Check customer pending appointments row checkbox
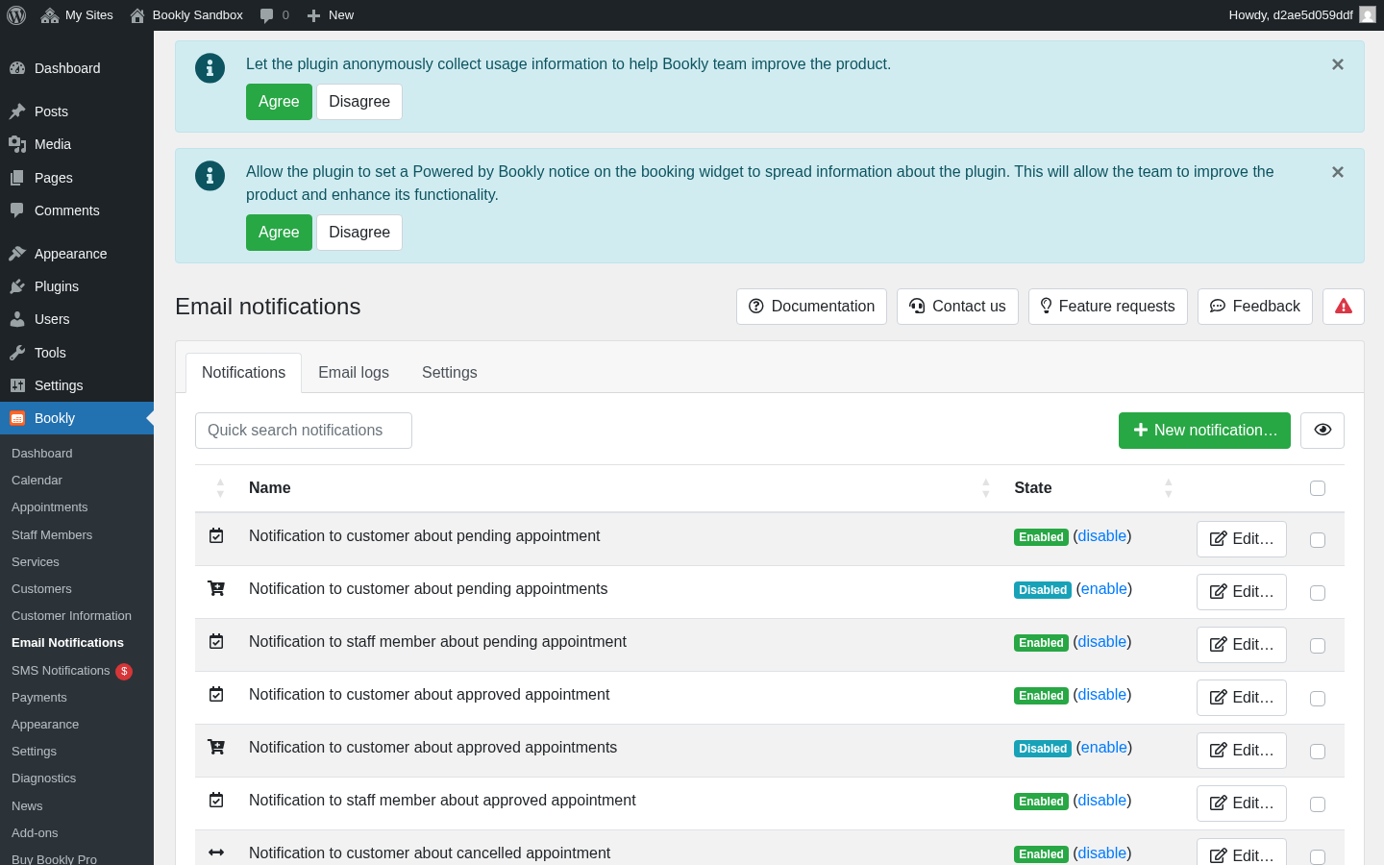 tap(1318, 593)
